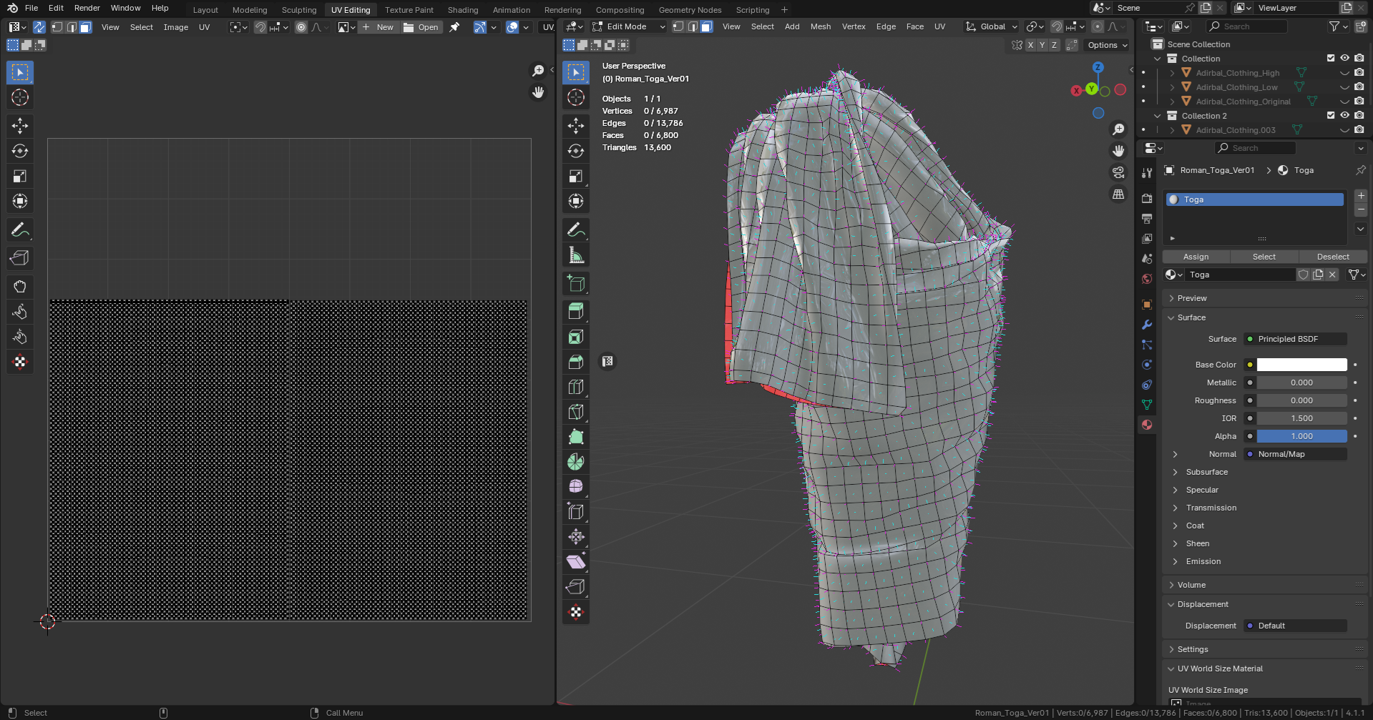Click the pin icon in properties header
1373x720 pixels.
(x=1360, y=170)
